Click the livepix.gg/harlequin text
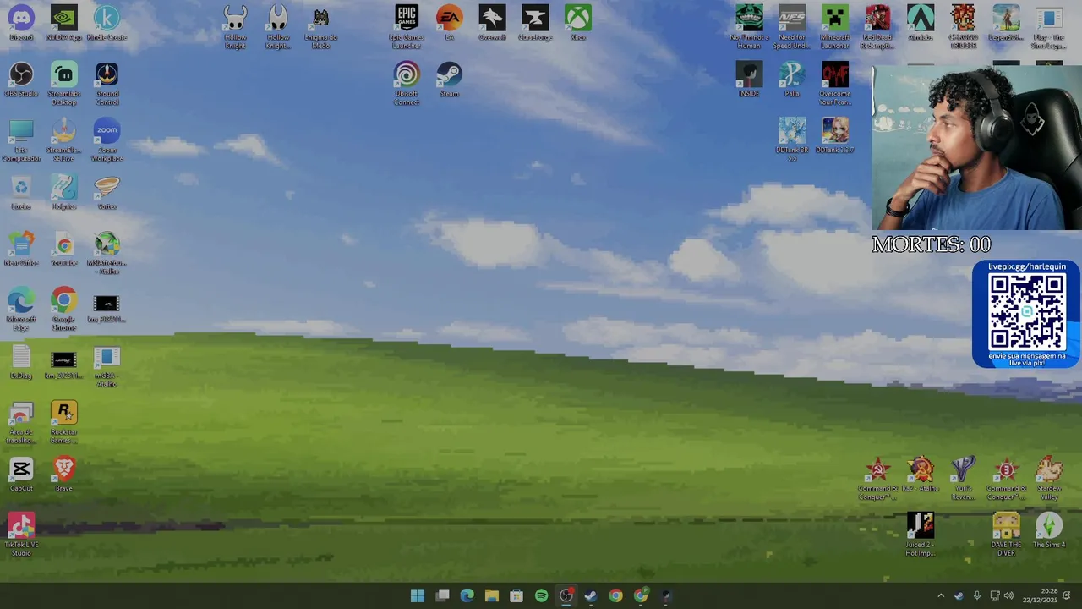Image resolution: width=1082 pixels, height=609 pixels. [1027, 266]
